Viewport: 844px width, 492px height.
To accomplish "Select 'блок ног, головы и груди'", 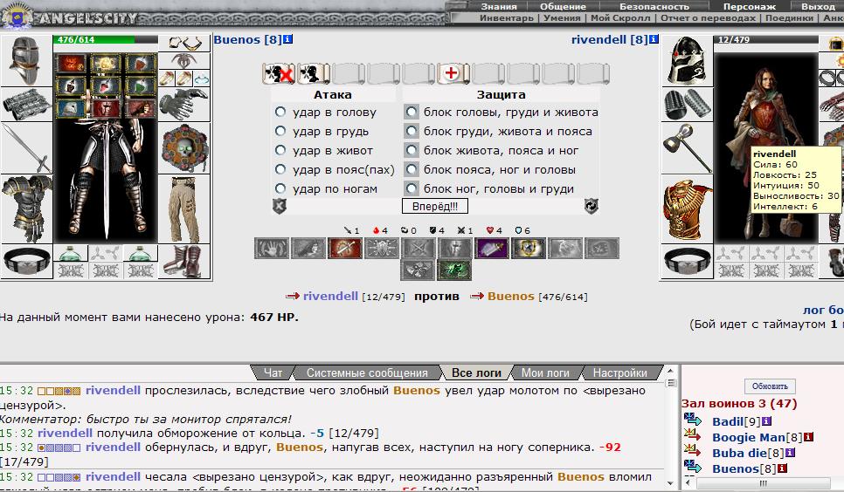I will (x=412, y=188).
